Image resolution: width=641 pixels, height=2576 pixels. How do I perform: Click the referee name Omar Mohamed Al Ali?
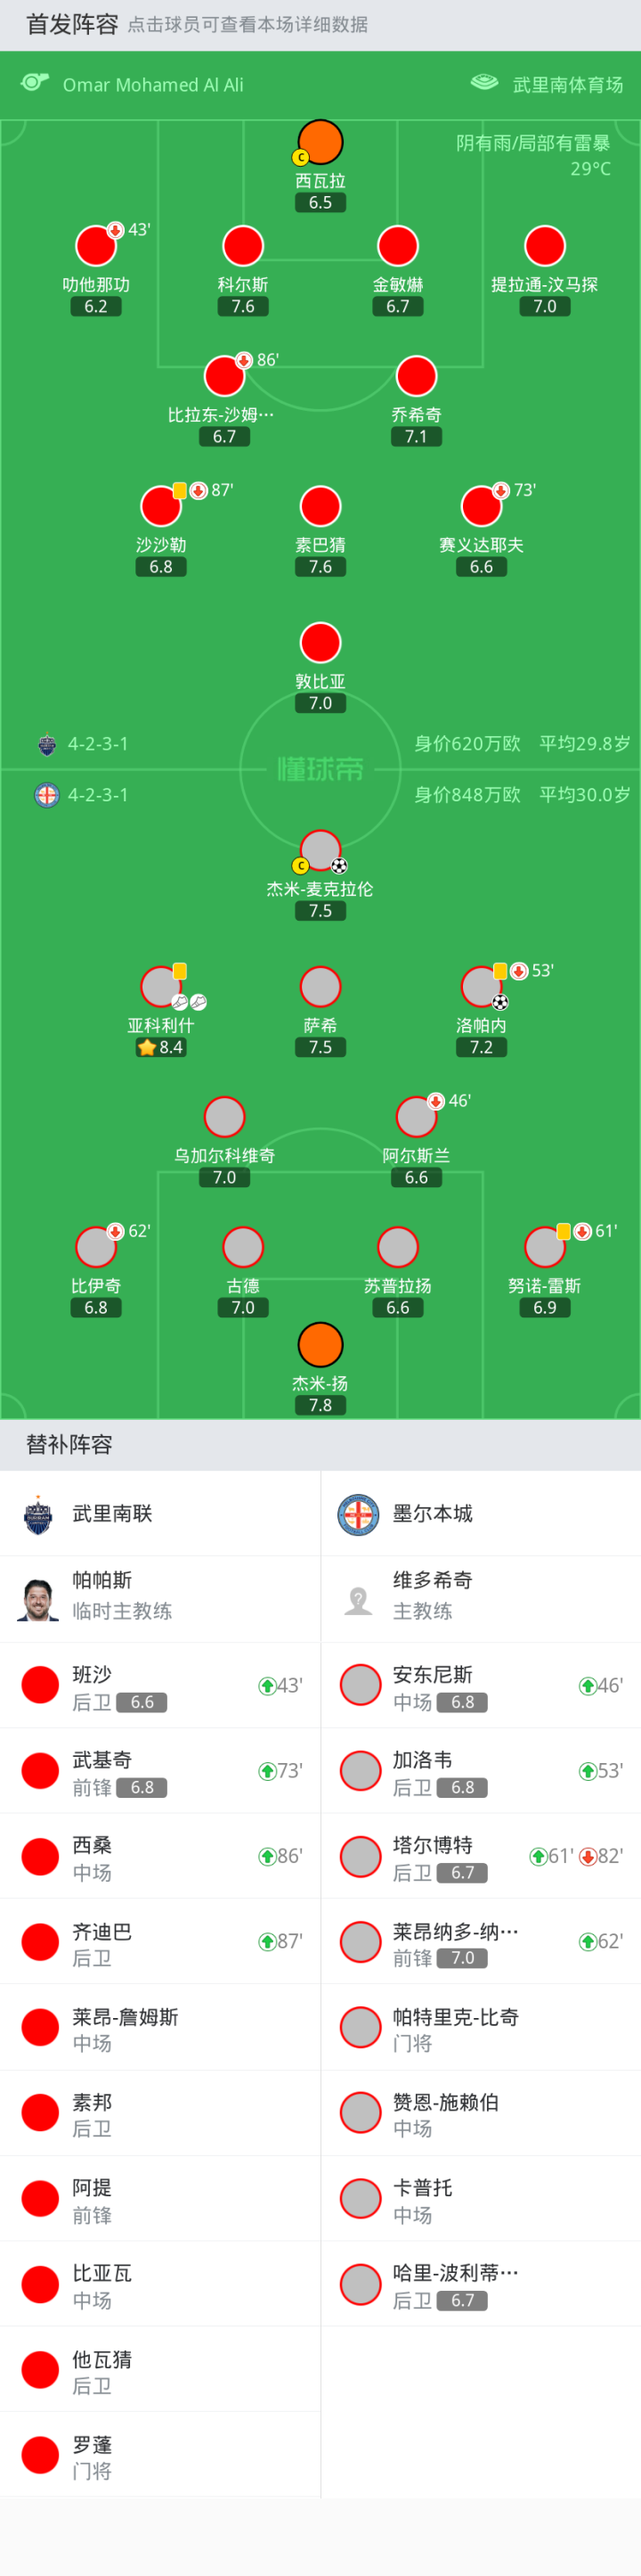pos(153,85)
